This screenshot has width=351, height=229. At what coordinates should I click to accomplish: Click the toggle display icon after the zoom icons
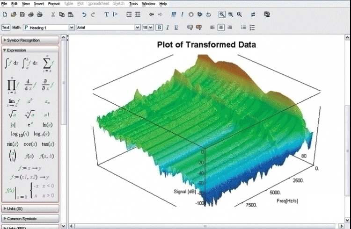pos(253,14)
